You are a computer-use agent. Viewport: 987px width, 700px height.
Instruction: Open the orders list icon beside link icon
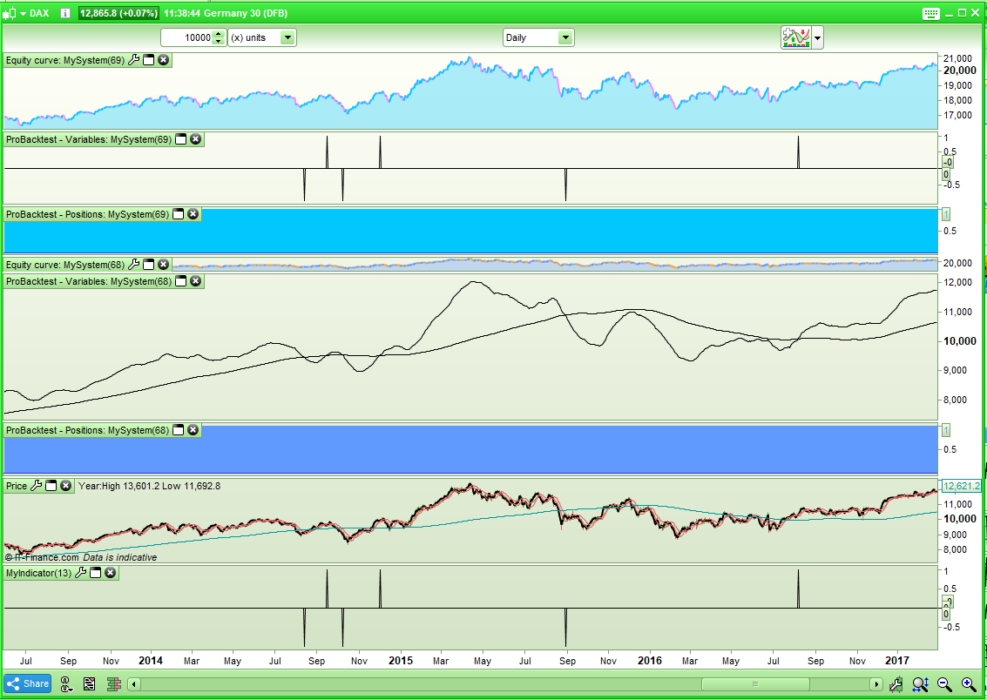click(90, 683)
